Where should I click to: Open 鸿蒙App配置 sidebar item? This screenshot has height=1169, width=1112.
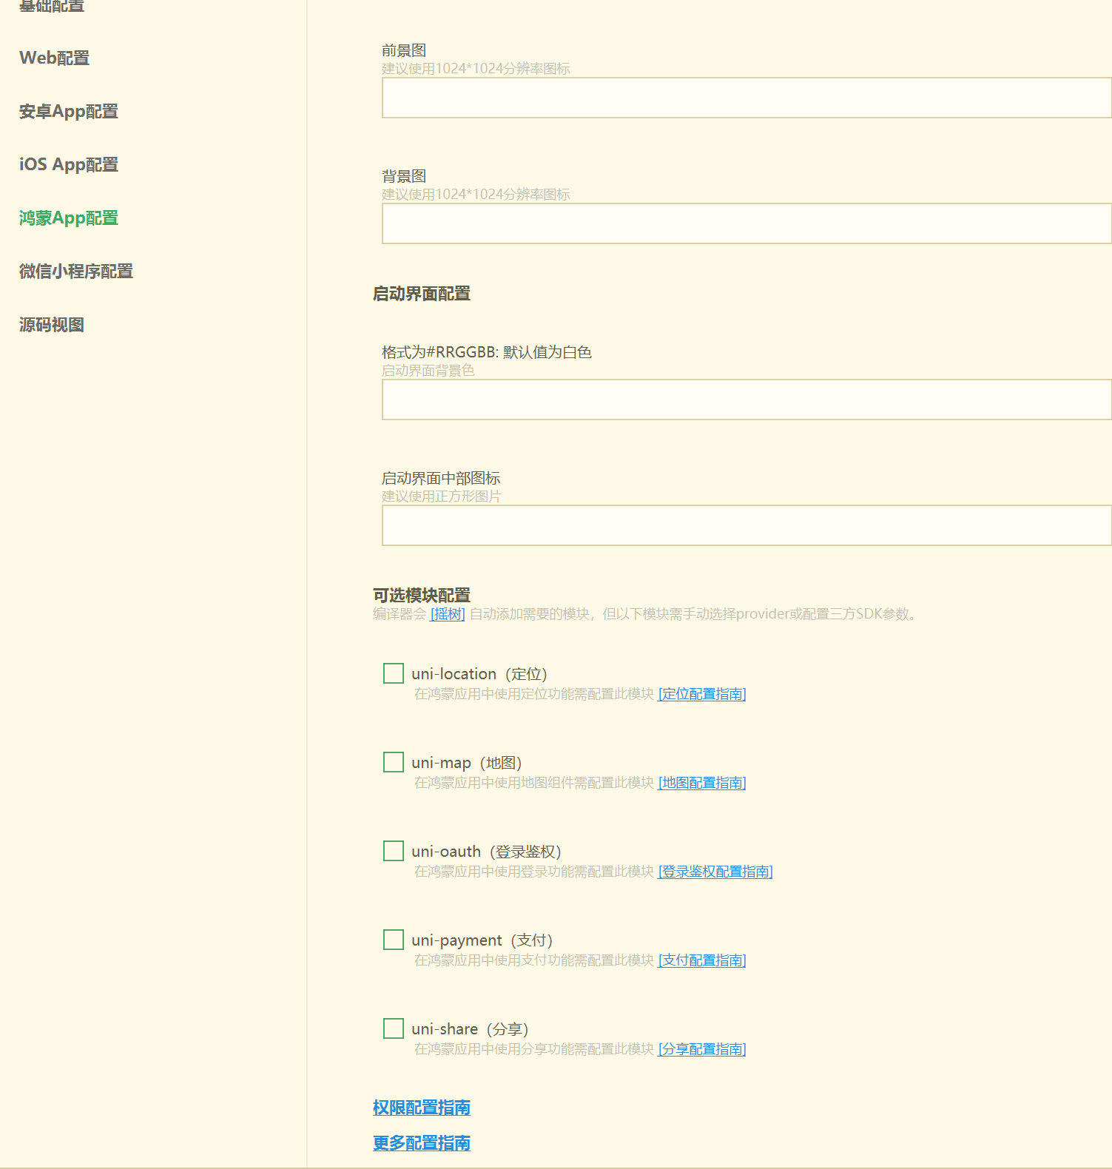click(68, 218)
